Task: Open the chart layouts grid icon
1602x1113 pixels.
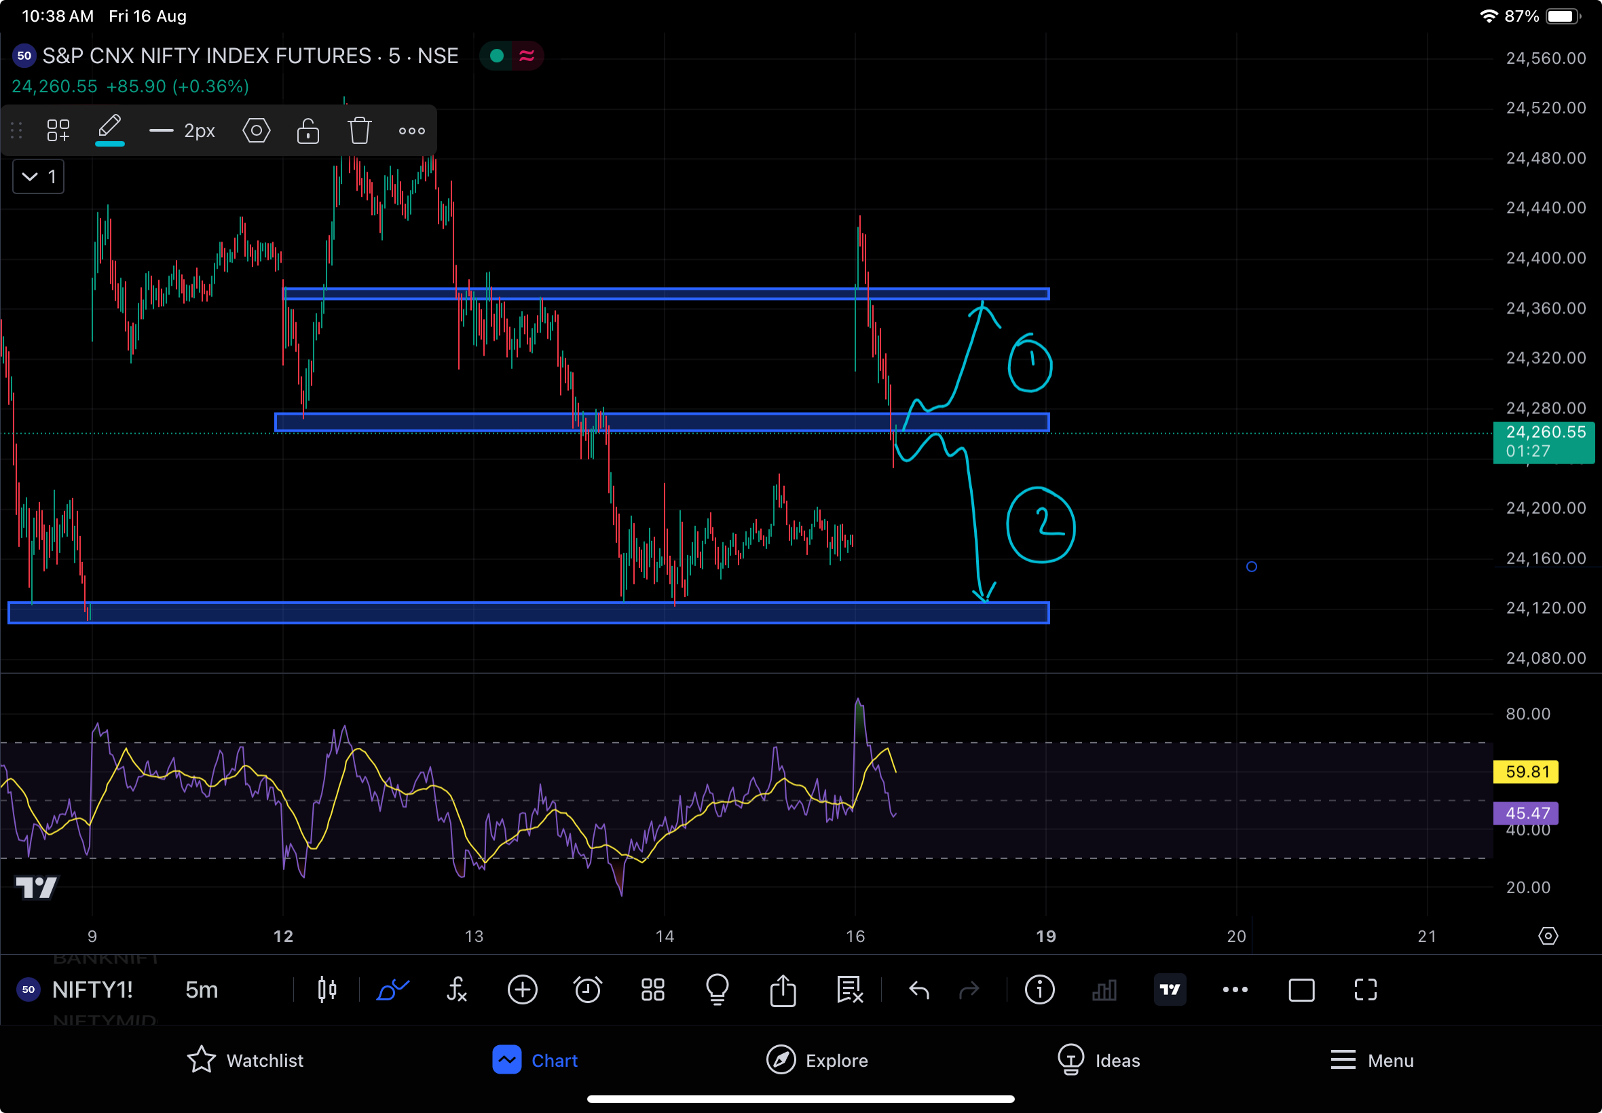Action: coord(653,989)
